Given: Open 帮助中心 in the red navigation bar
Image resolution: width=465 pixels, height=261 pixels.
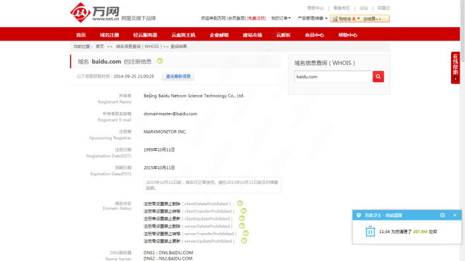Looking at the screenshot, I should click(347, 35).
